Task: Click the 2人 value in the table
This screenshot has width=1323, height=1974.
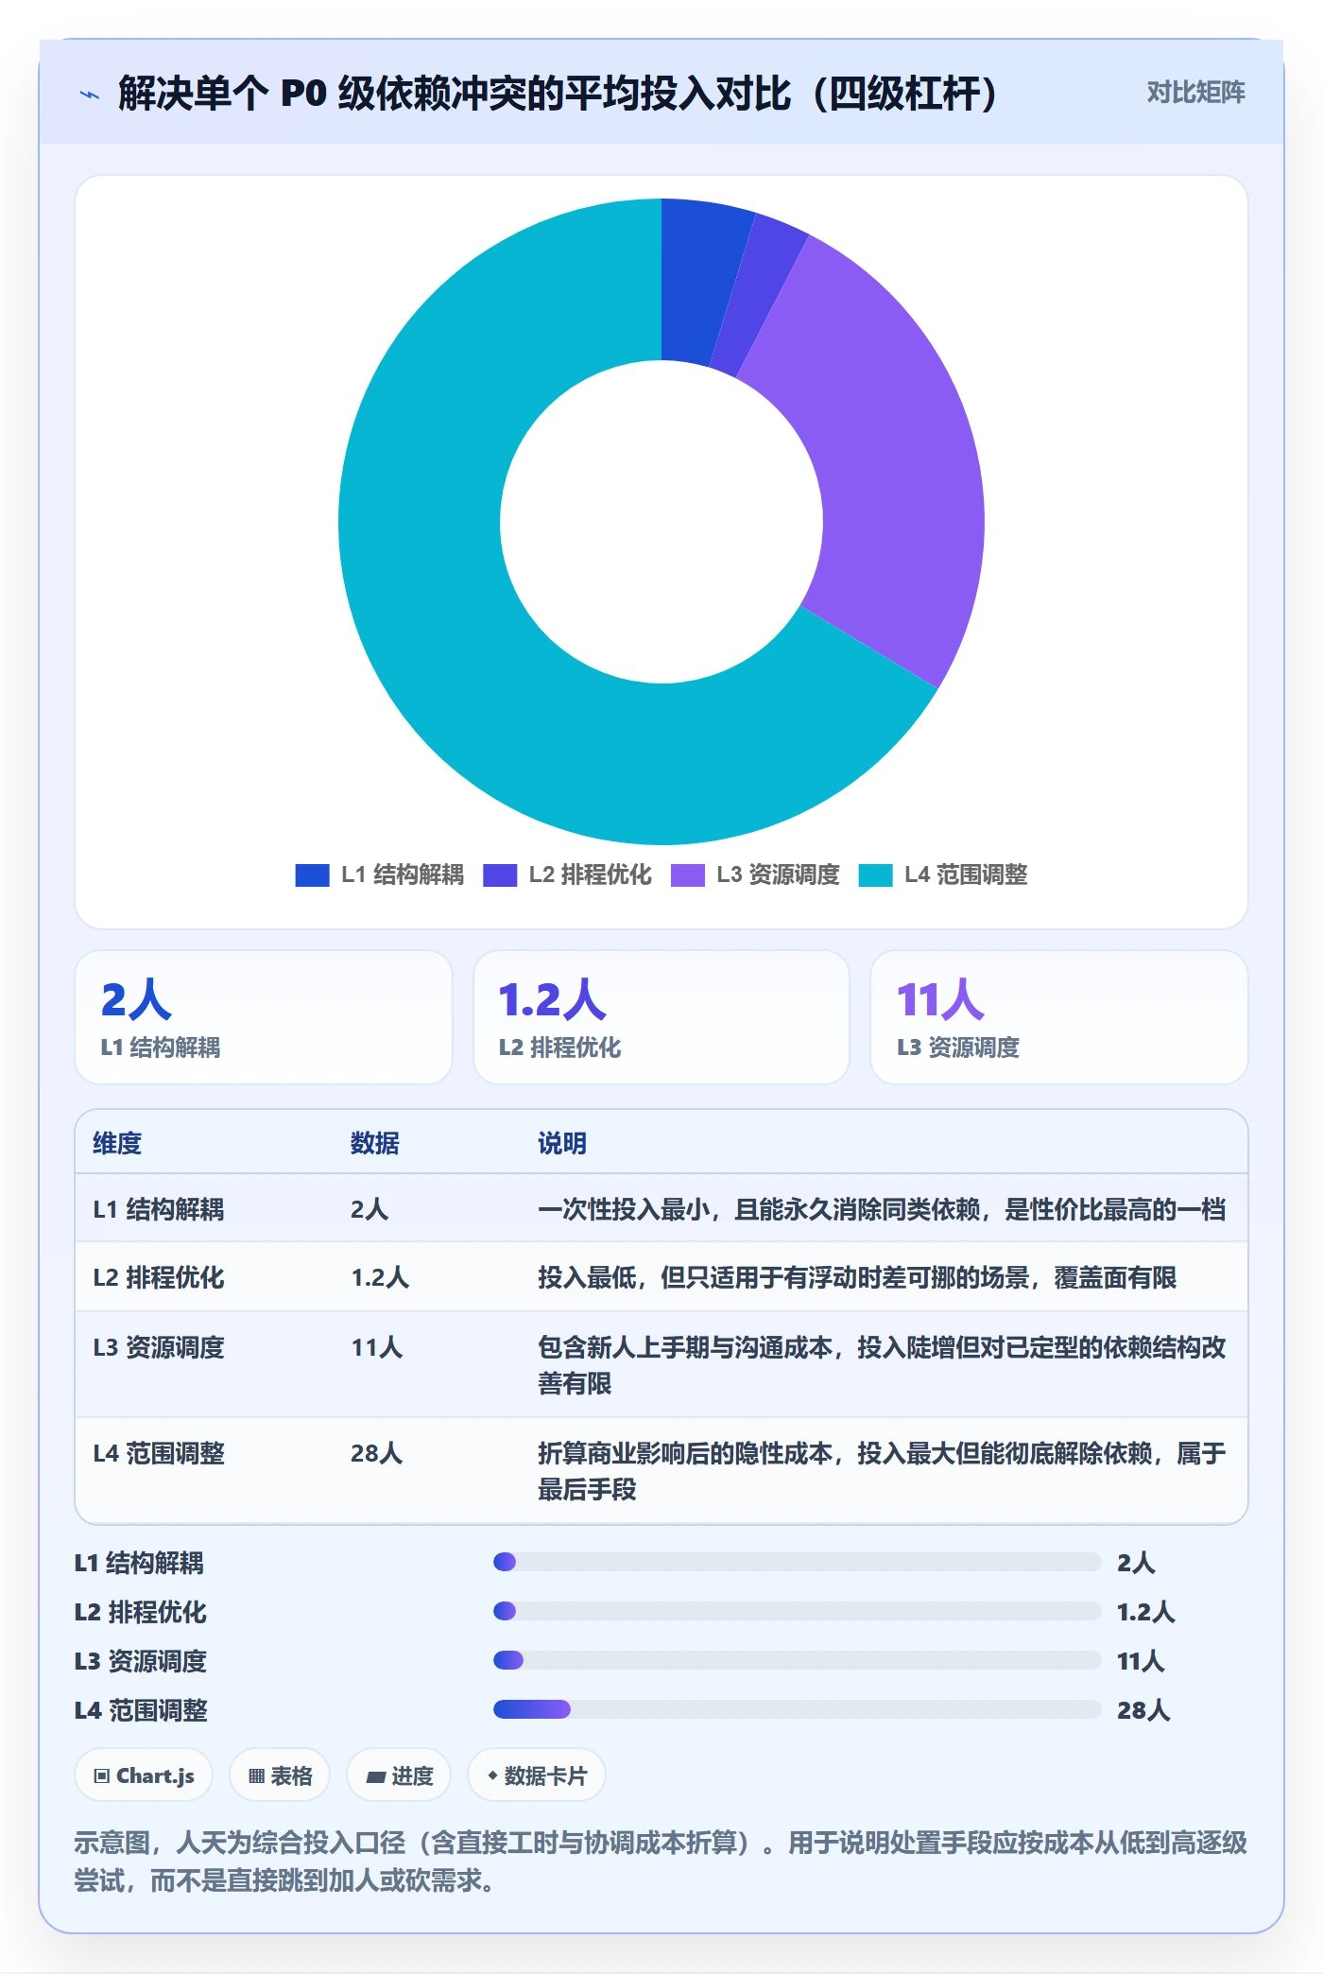Action: pos(369,1209)
